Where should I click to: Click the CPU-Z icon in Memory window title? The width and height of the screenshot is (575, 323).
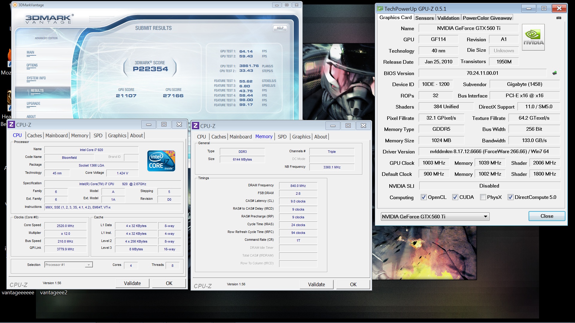point(196,126)
